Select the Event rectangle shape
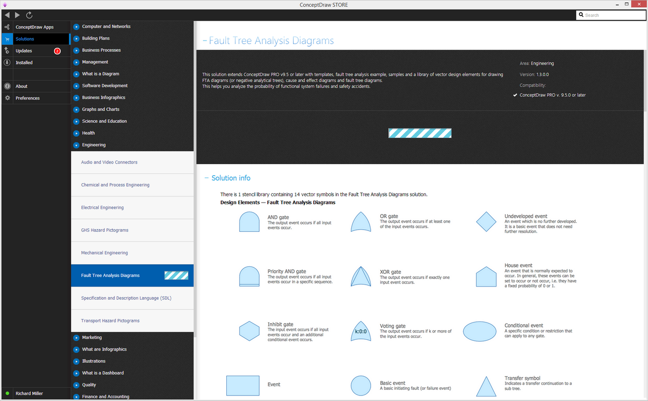Viewport: 648px width, 401px height. (x=243, y=385)
